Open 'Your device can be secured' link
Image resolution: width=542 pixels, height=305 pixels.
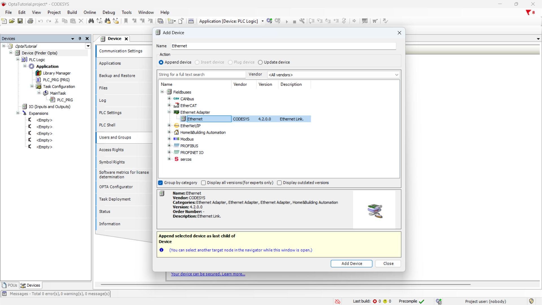[208, 274]
